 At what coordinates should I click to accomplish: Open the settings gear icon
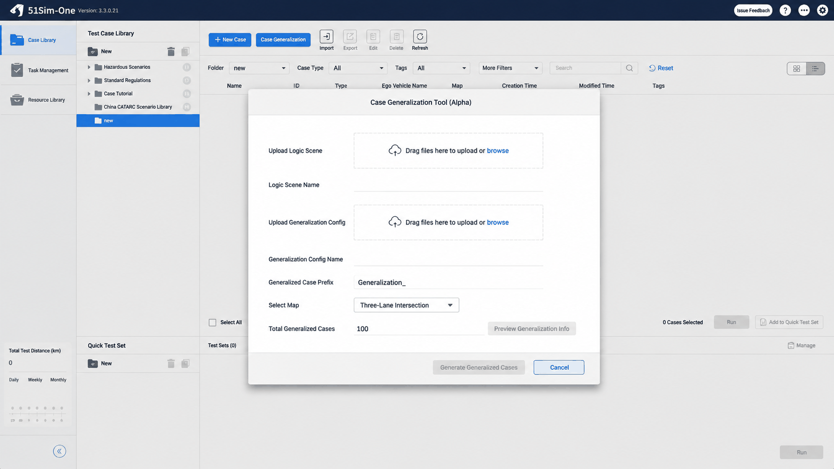pos(823,10)
